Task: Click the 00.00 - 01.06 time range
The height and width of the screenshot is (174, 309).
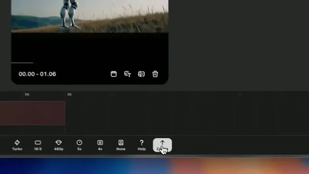Action: point(37,74)
